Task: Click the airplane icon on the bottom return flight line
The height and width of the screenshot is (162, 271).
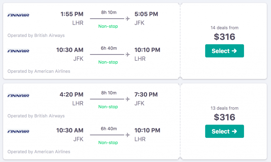Action: click(128, 135)
